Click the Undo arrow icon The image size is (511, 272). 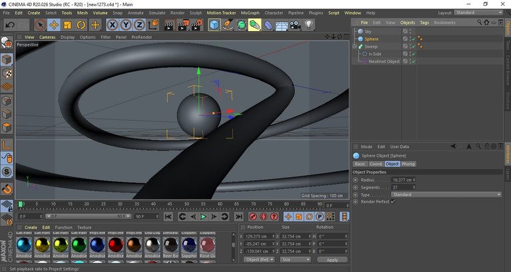[10, 25]
